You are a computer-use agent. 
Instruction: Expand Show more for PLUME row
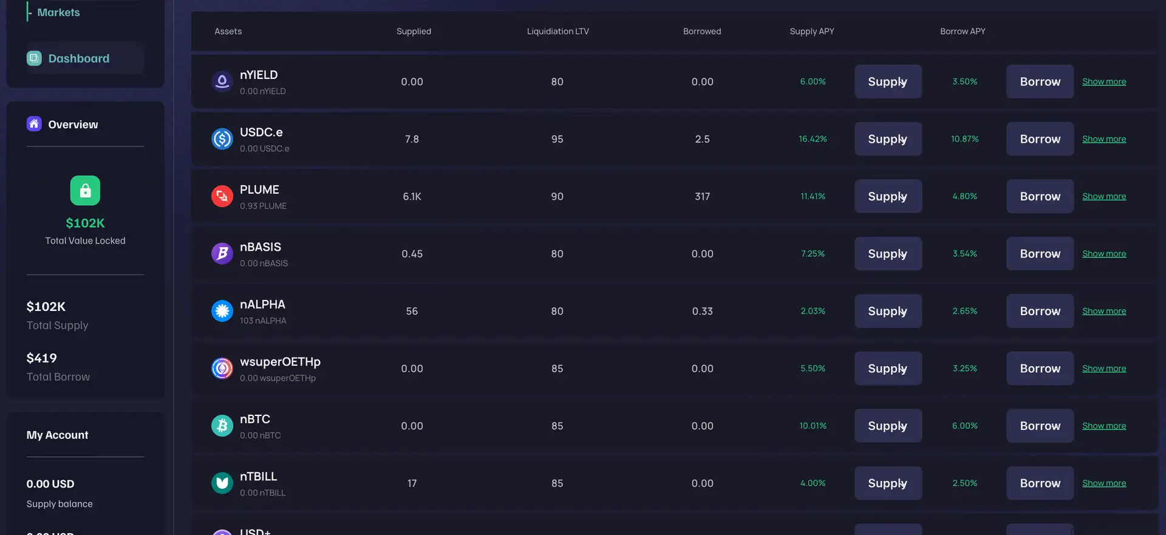click(x=1103, y=196)
